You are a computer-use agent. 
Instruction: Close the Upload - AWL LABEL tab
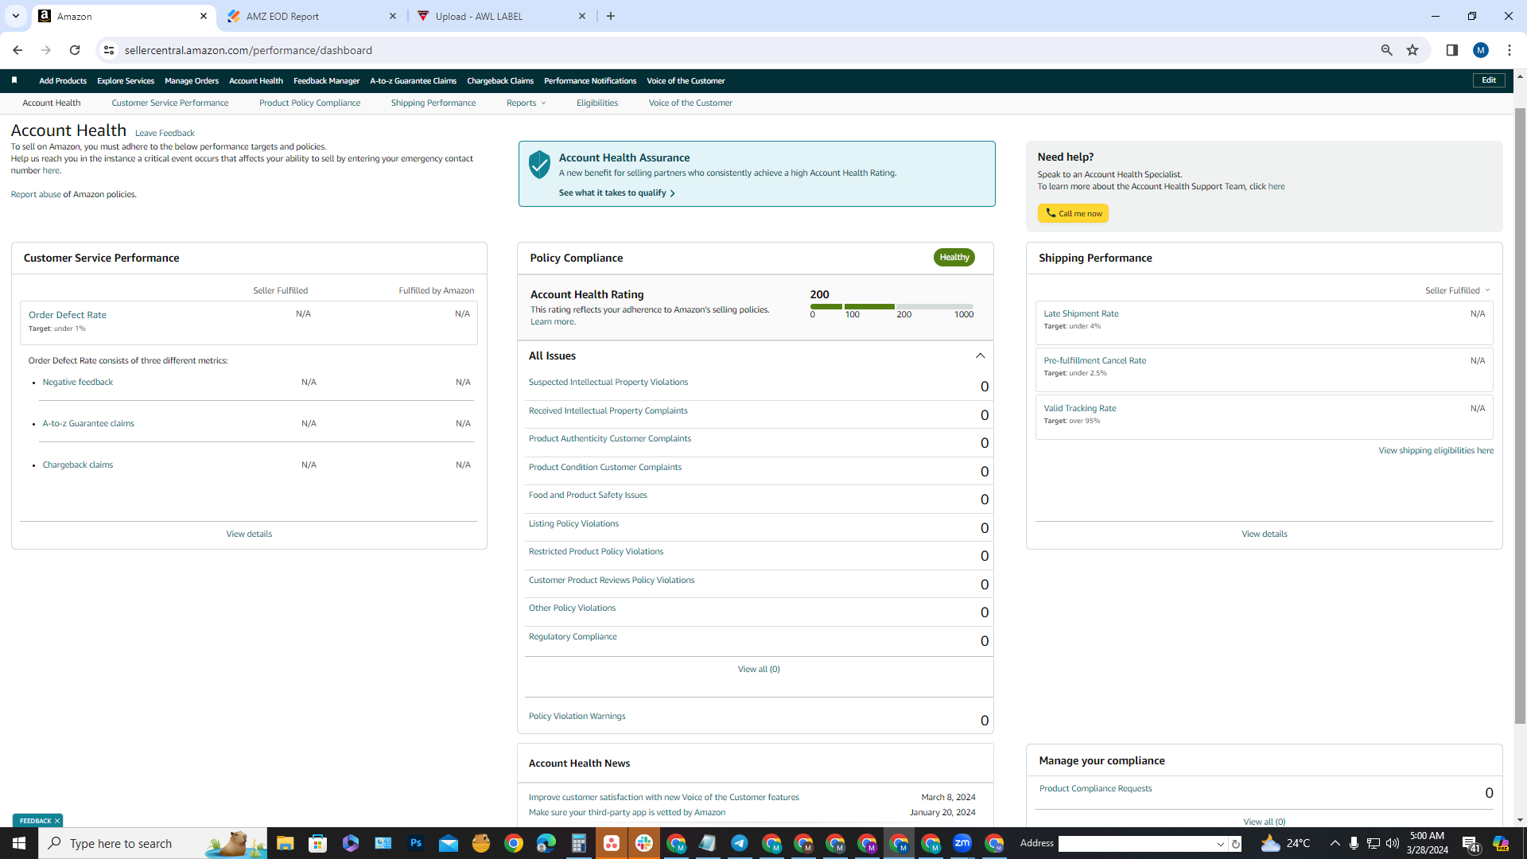(582, 16)
